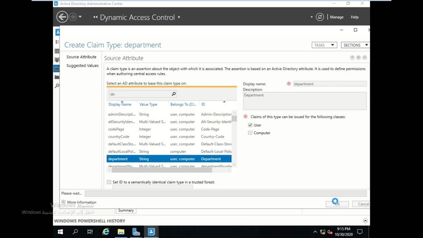Screen dimensions: 423x238
Task: Click the OK button
Action: click(x=337, y=204)
